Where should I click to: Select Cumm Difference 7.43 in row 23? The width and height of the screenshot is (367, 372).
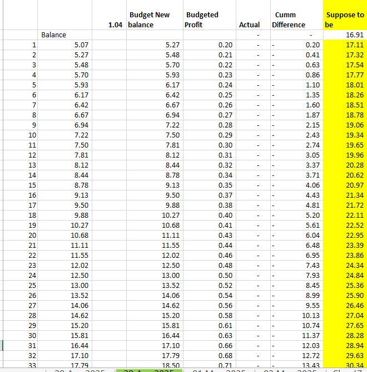[x=296, y=266]
